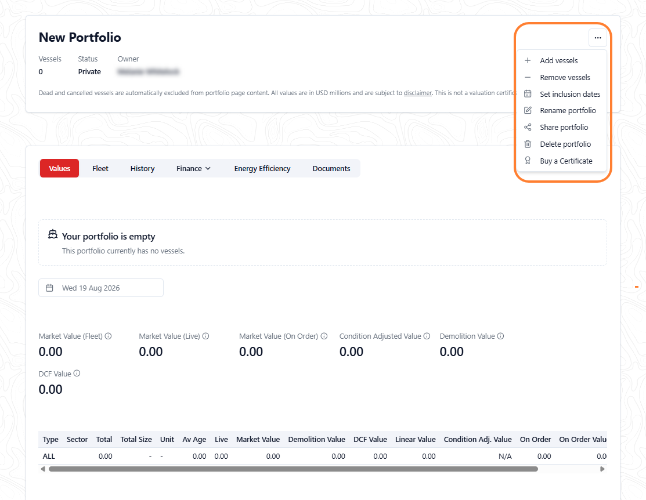Switch to the Values tab
Image resolution: width=646 pixels, height=500 pixels.
click(x=59, y=168)
